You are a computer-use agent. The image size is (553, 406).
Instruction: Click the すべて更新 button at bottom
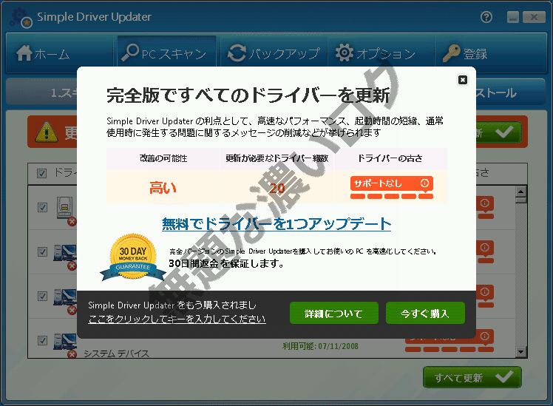click(x=472, y=377)
